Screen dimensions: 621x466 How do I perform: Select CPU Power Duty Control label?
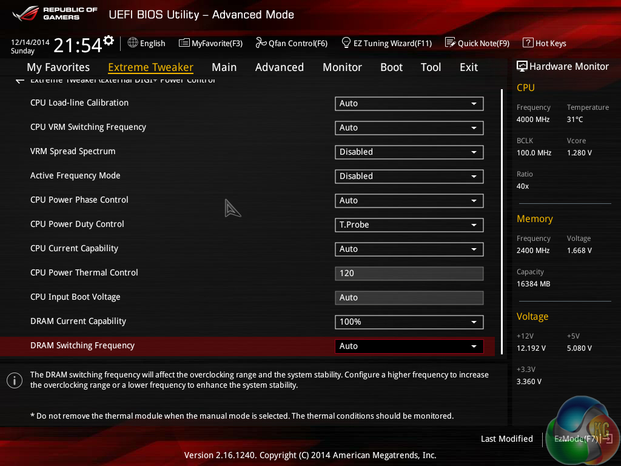(77, 225)
